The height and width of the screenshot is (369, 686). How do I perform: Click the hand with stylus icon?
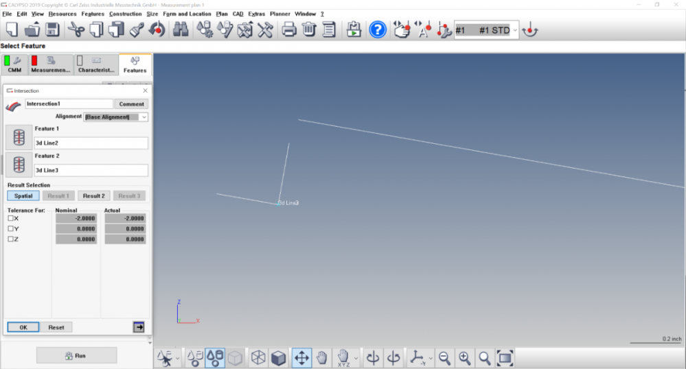402,29
